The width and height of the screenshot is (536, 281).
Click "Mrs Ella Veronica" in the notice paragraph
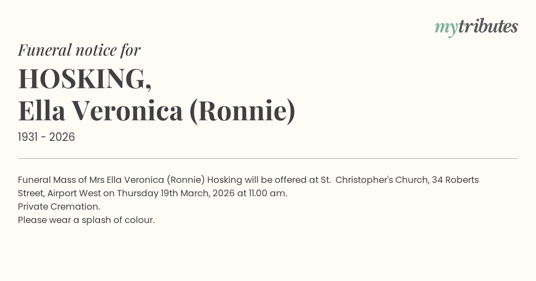click(x=127, y=180)
